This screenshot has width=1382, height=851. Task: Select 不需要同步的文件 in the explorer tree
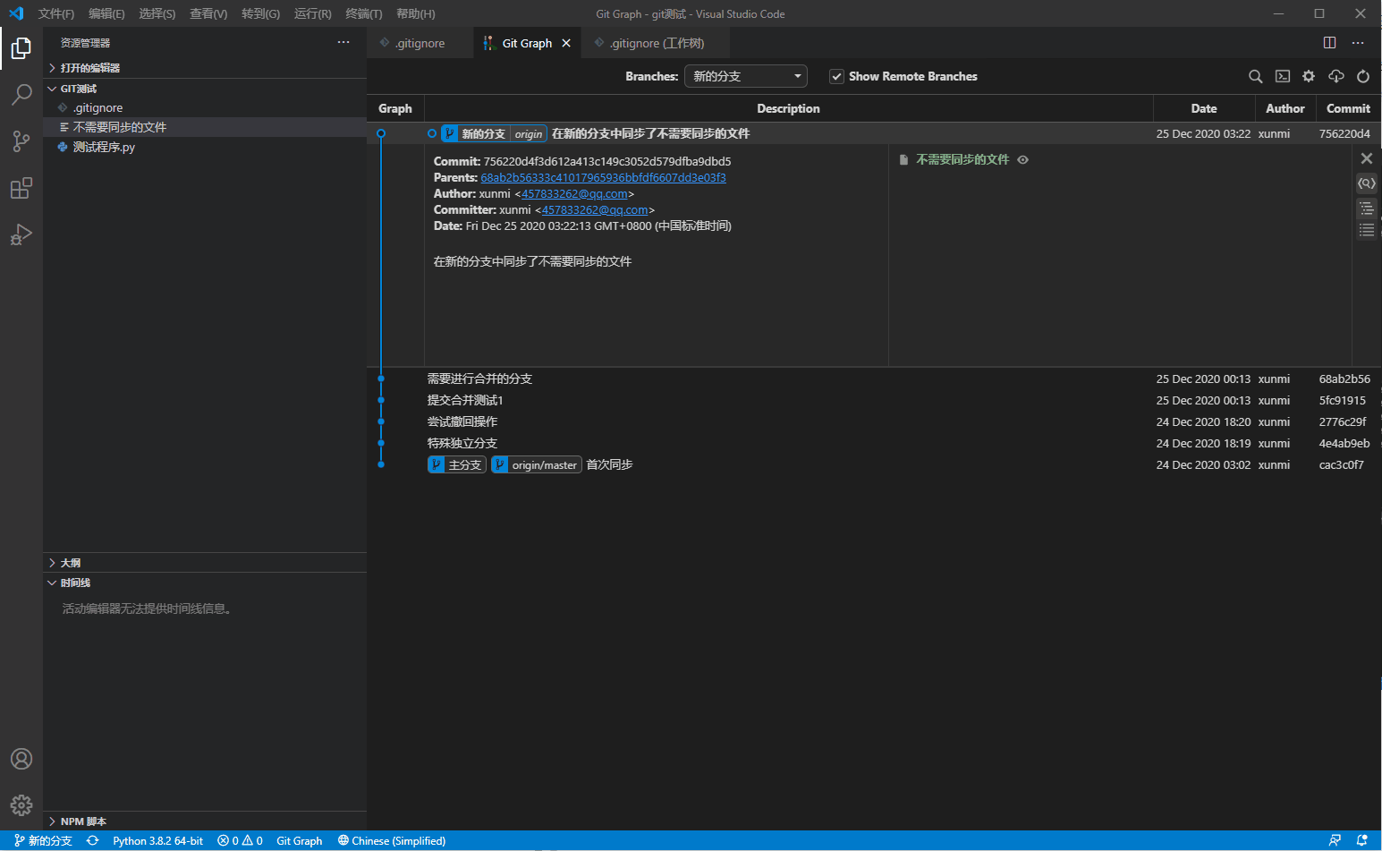[205, 127]
